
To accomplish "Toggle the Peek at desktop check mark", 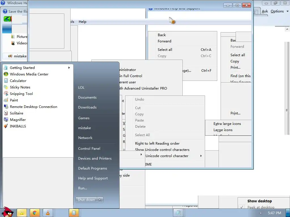I will click(242, 207).
